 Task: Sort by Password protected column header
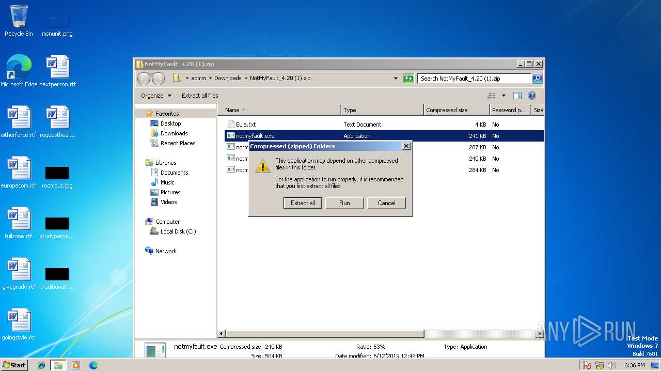pos(510,110)
